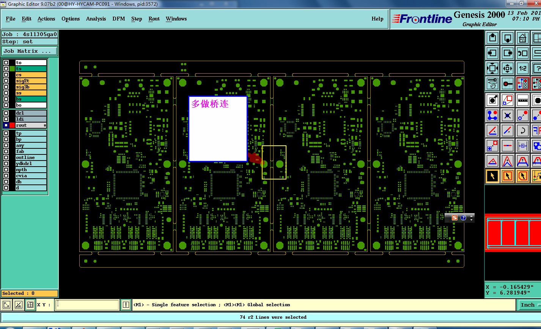Select the move point red-dot arrow tool
This screenshot has width=541, height=329.
523,115
